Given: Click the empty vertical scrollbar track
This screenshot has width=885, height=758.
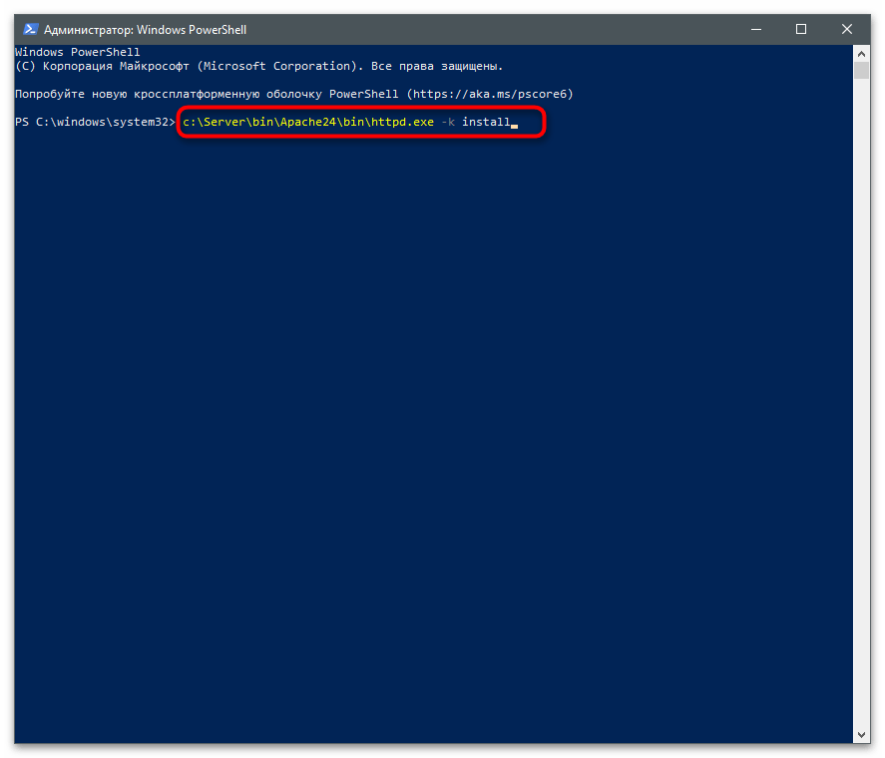Looking at the screenshot, I should tap(862, 399).
